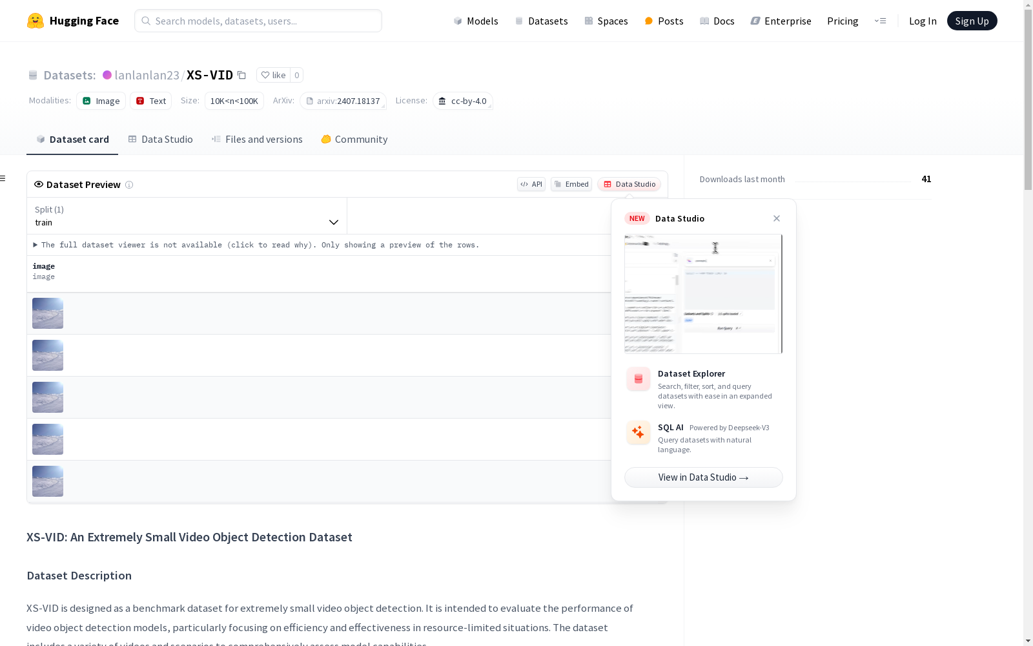Select the Image modality tag
The width and height of the screenshot is (1033, 646).
click(101, 101)
